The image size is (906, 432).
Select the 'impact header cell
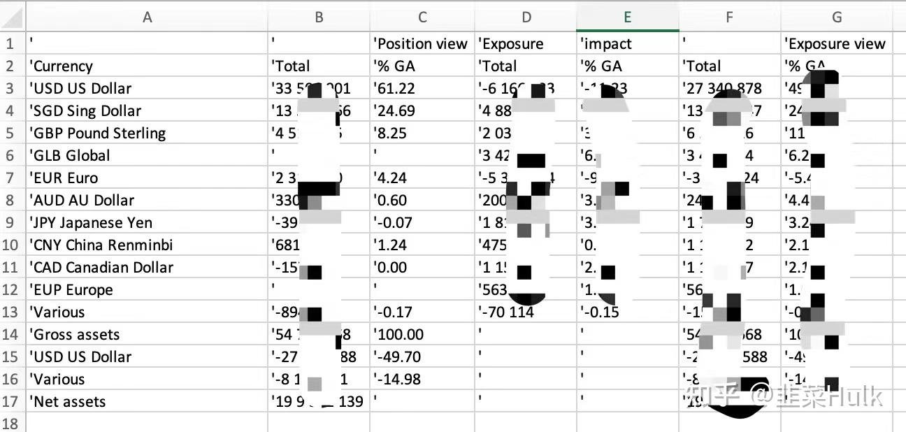(x=627, y=43)
